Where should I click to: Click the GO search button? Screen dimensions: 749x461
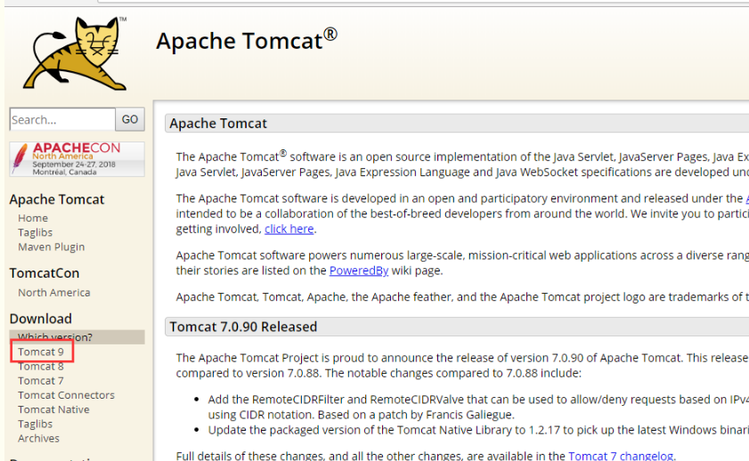pyautogui.click(x=130, y=119)
